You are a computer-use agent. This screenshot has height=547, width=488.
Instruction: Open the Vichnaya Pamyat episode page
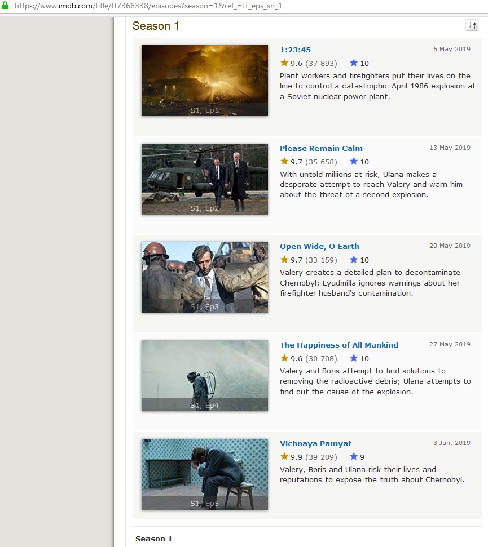click(x=315, y=443)
